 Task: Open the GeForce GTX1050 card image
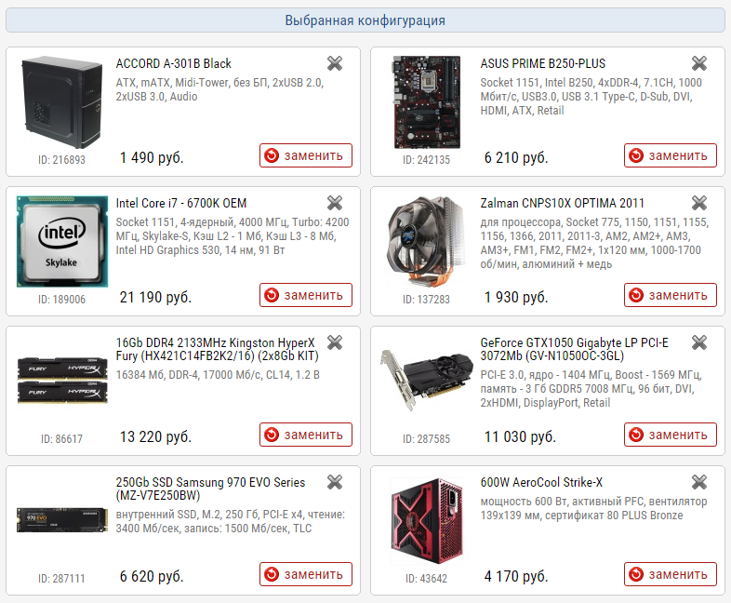pos(426,380)
